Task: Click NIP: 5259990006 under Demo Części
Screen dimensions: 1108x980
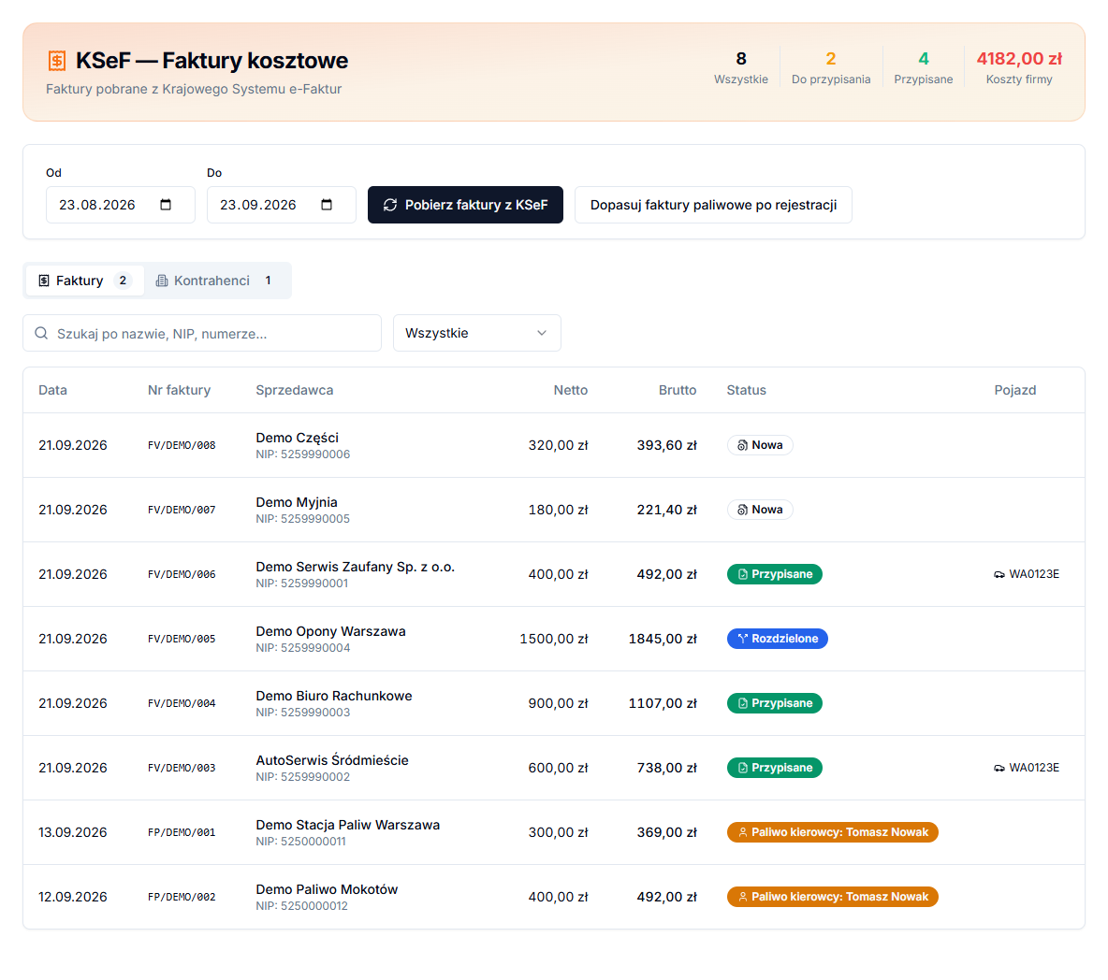Action: click(303, 454)
